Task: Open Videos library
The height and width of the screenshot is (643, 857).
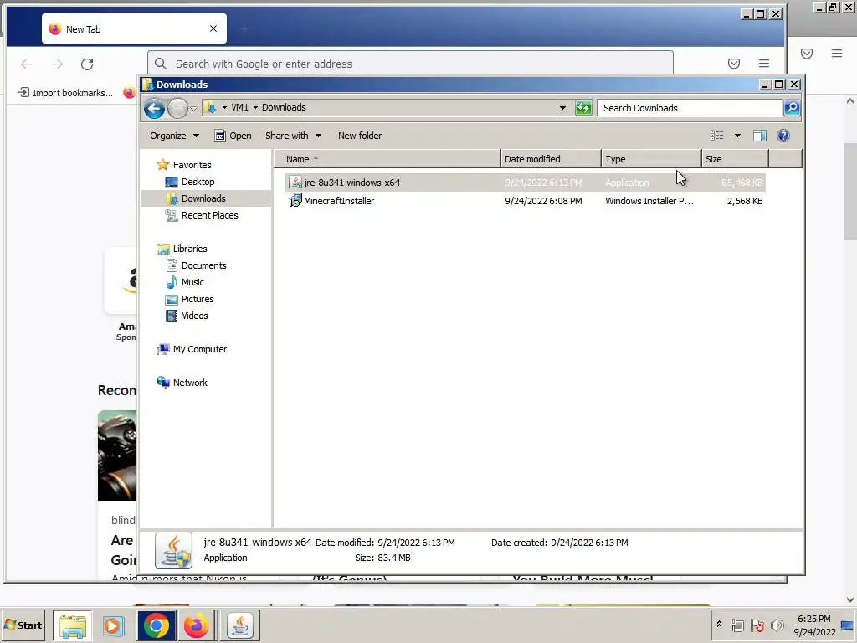Action: coord(194,316)
